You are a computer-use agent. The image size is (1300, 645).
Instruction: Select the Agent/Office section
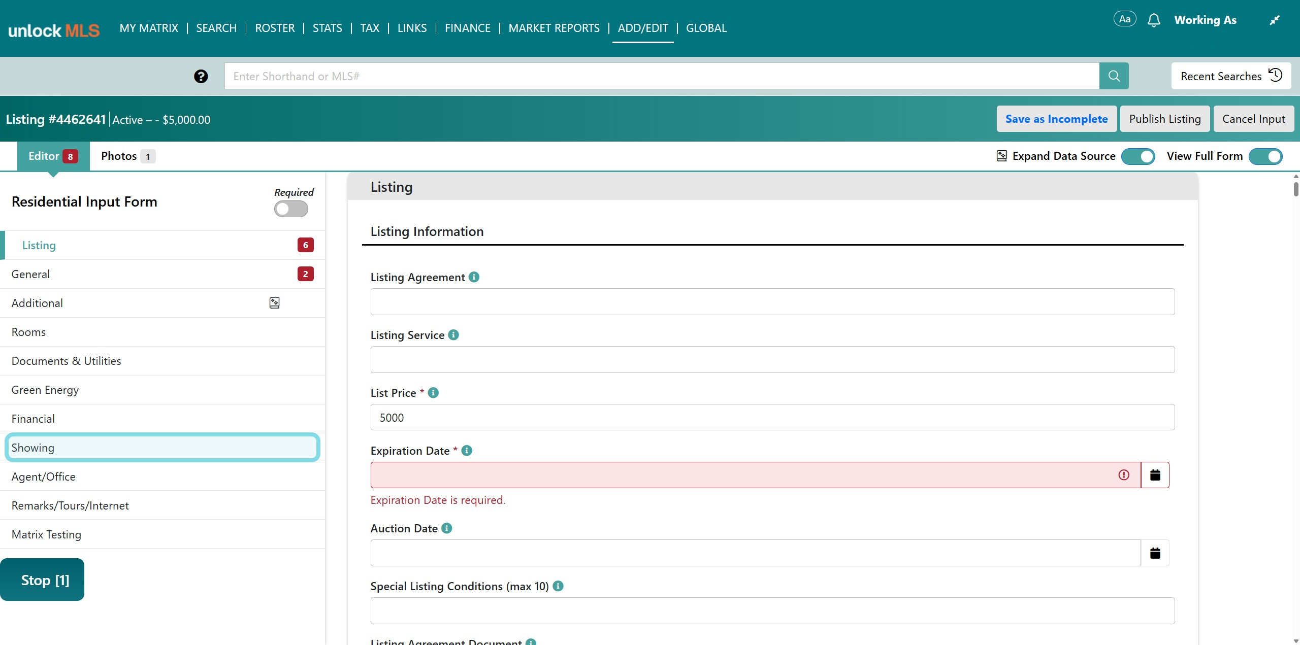click(x=162, y=477)
